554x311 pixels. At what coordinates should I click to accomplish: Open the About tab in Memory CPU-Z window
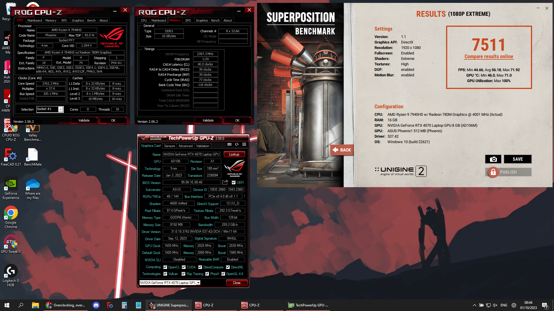click(228, 20)
